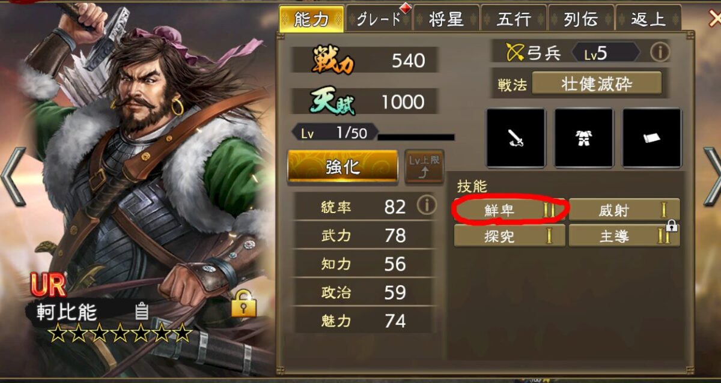Tap the info icon next to 統率 stat
Screen dimensions: 721x383
[x=427, y=206]
